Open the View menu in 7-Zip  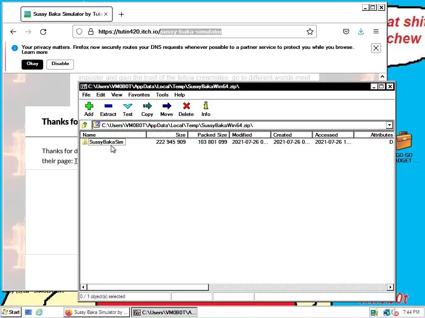(117, 95)
